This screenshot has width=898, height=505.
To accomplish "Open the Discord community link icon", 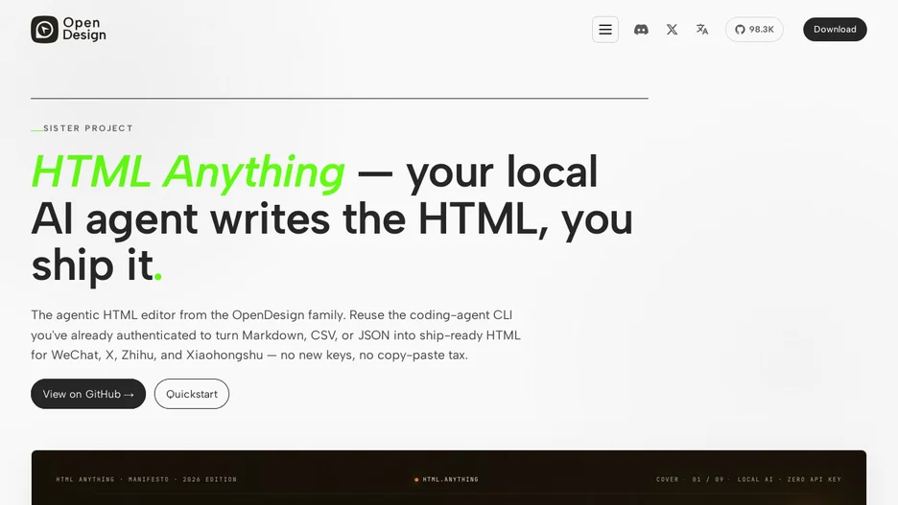I will (x=641, y=29).
